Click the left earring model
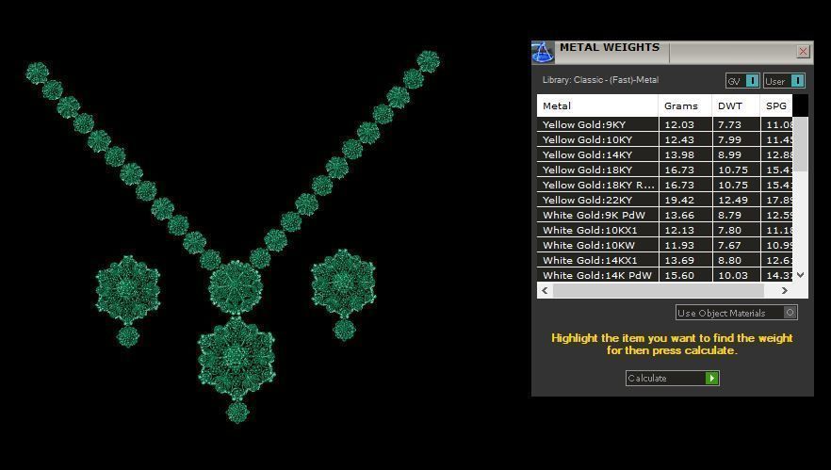831x470 pixels. tap(128, 300)
